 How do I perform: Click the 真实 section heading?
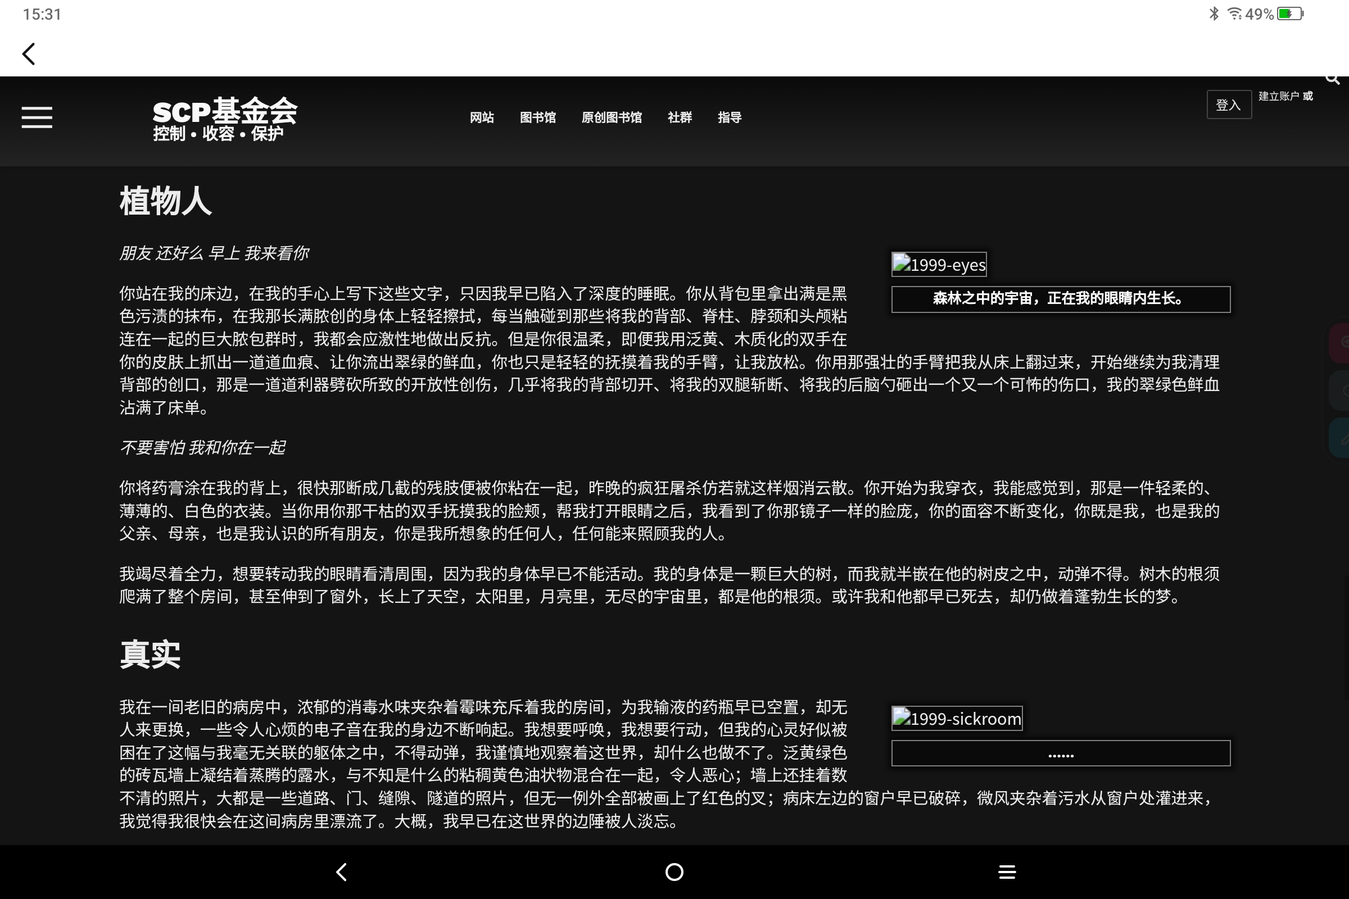[150, 655]
